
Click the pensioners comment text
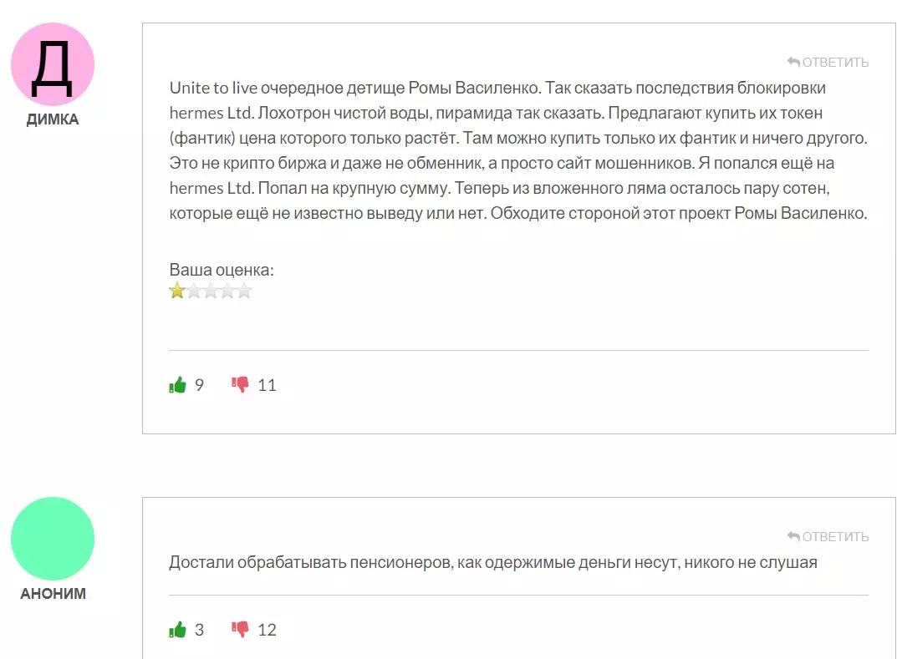(x=492, y=562)
